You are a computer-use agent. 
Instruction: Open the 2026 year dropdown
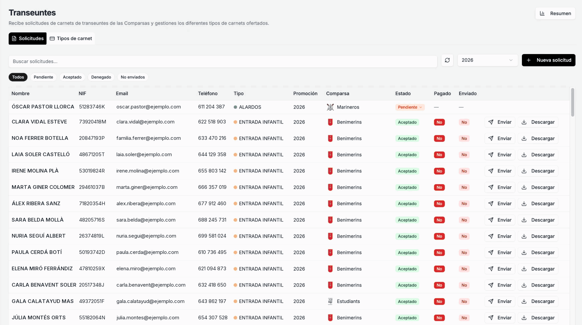point(487,60)
